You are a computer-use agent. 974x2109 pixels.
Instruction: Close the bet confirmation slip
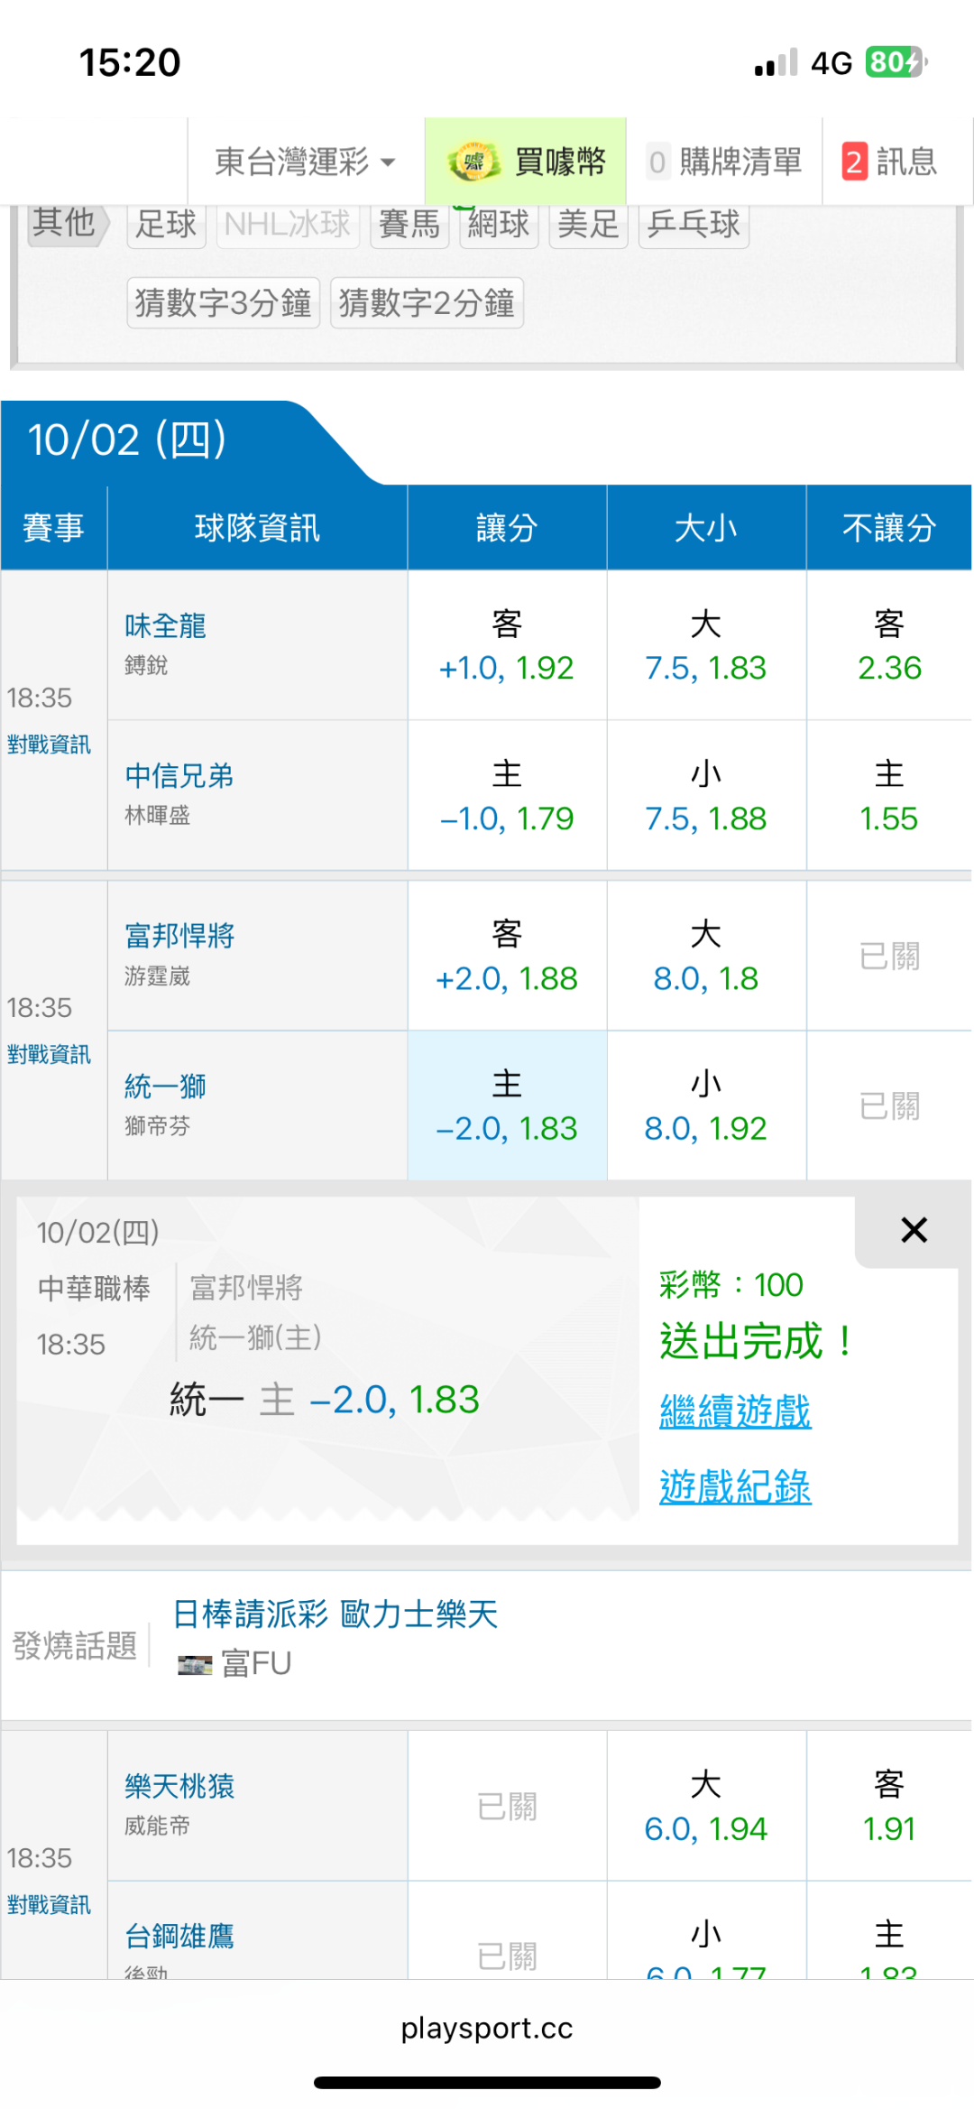coord(914,1230)
